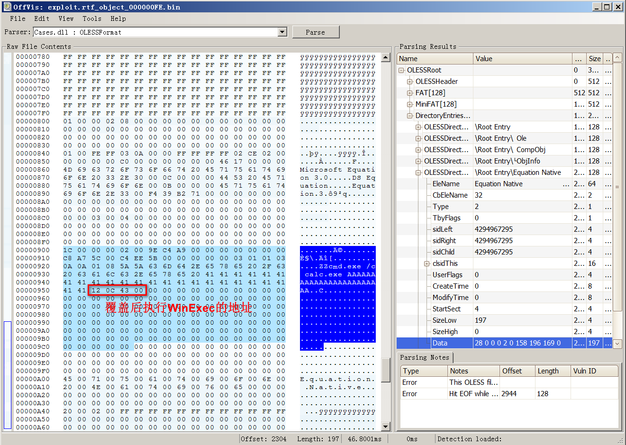Select the Type row with value 2
Viewport: 626px width, 445px height.
504,207
